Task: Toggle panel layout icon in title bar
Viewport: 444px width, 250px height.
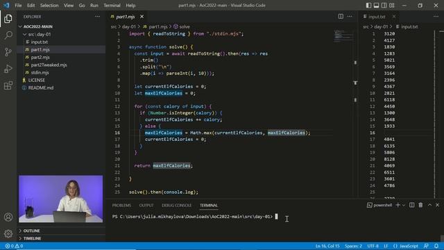Action: pyautogui.click(x=376, y=6)
